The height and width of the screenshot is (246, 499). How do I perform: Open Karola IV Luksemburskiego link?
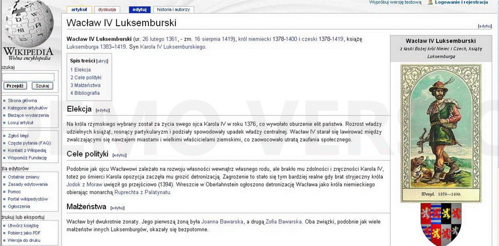[x=173, y=47]
